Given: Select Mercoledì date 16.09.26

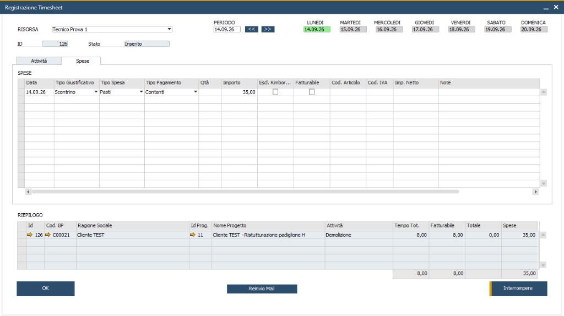Looking at the screenshot, I should (389, 30).
